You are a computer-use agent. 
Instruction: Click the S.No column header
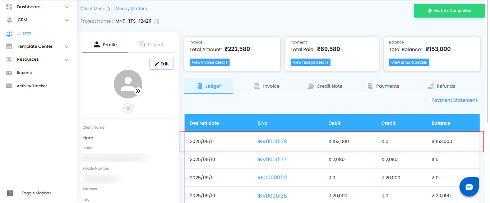coord(263,123)
